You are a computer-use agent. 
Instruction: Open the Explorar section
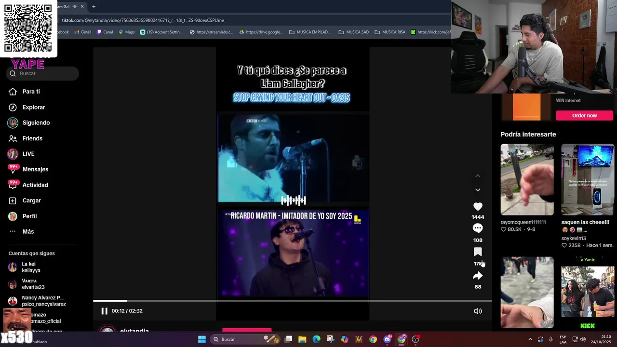pyautogui.click(x=34, y=107)
